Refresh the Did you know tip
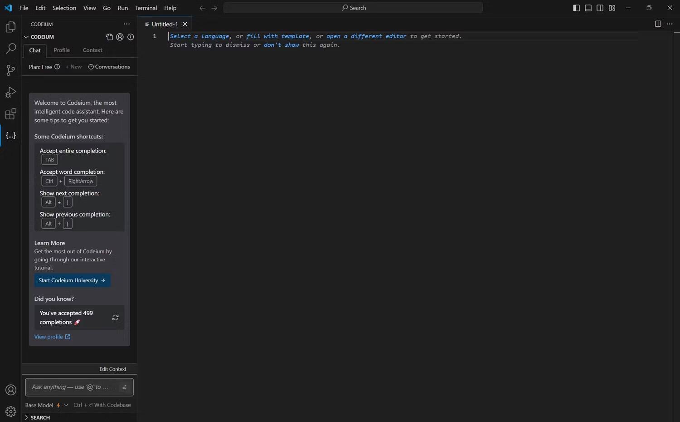 pyautogui.click(x=115, y=318)
